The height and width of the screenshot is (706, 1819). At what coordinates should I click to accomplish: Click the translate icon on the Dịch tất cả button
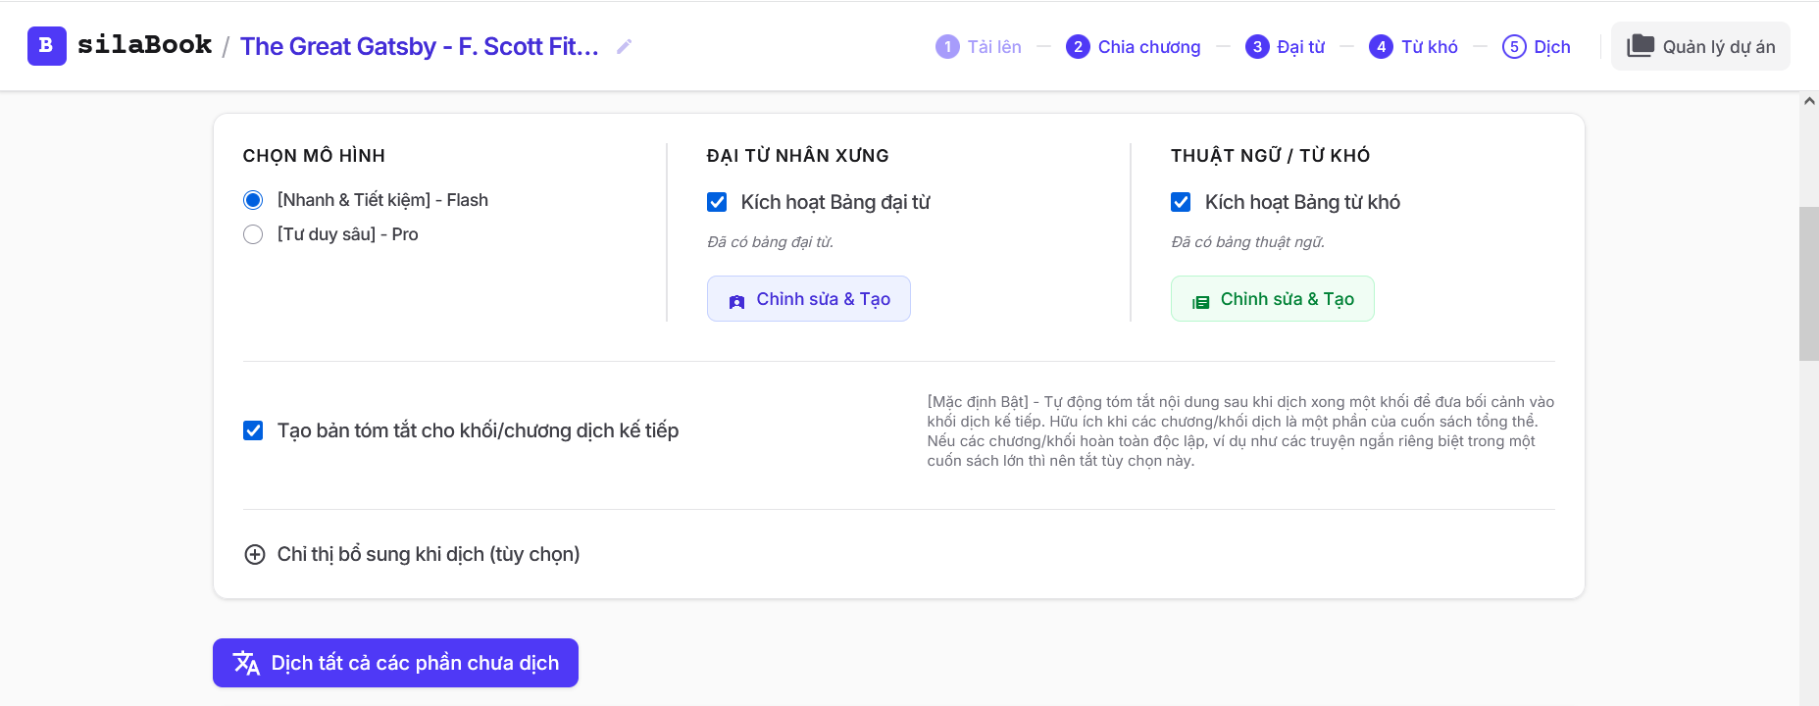click(x=246, y=663)
